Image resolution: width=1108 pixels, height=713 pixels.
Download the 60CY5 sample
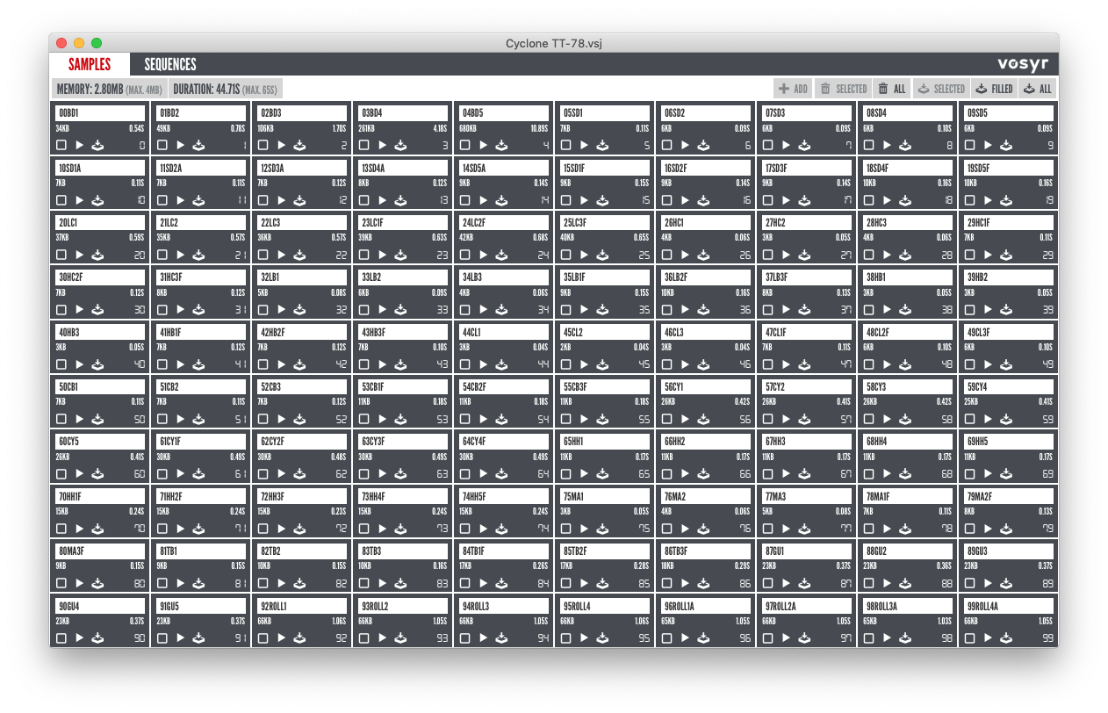pyautogui.click(x=97, y=473)
